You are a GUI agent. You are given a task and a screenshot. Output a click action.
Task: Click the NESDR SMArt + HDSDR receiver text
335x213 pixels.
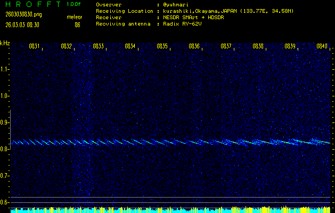pyautogui.click(x=193, y=17)
